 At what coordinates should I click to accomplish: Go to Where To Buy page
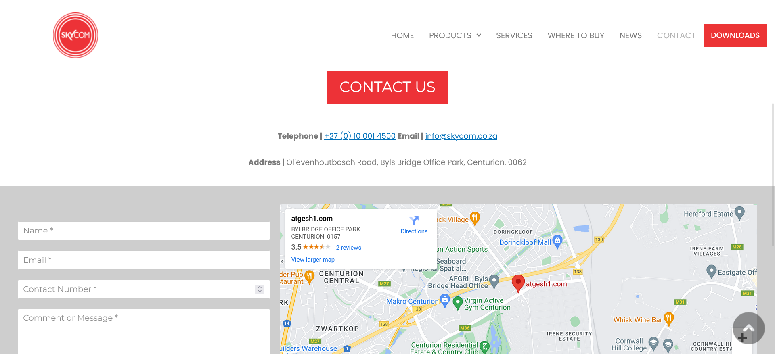pyautogui.click(x=576, y=35)
